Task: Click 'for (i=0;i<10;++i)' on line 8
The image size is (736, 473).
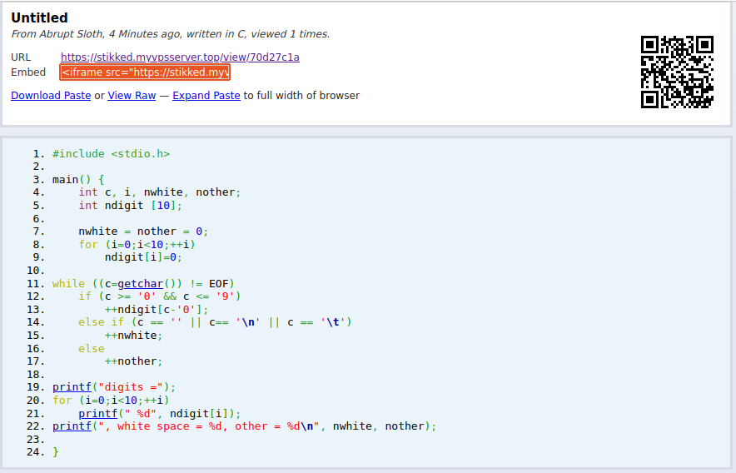Action: tap(137, 245)
